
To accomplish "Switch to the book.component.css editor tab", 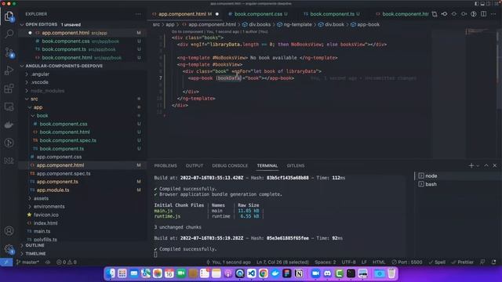I will pyautogui.click(x=258, y=14).
